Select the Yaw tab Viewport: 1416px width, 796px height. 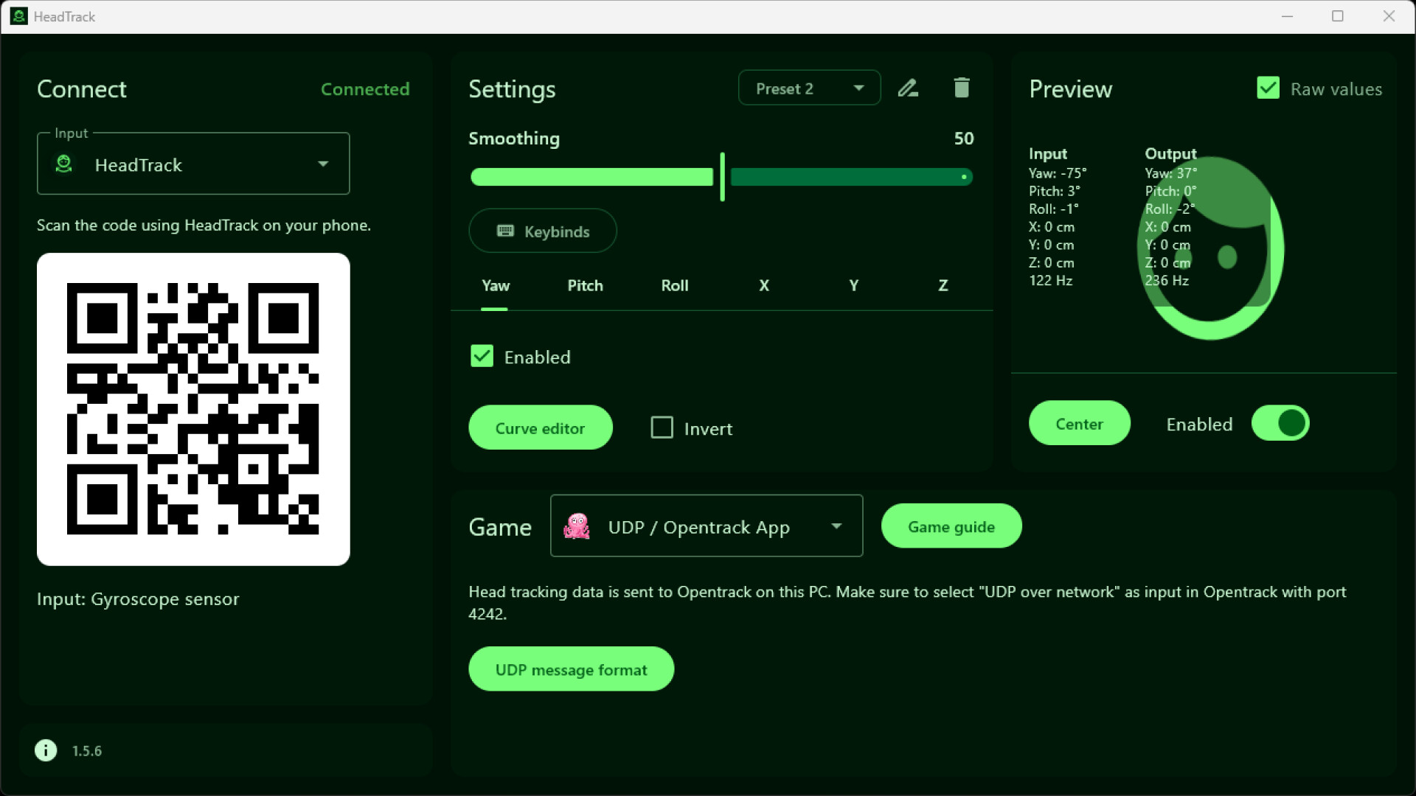pyautogui.click(x=496, y=286)
